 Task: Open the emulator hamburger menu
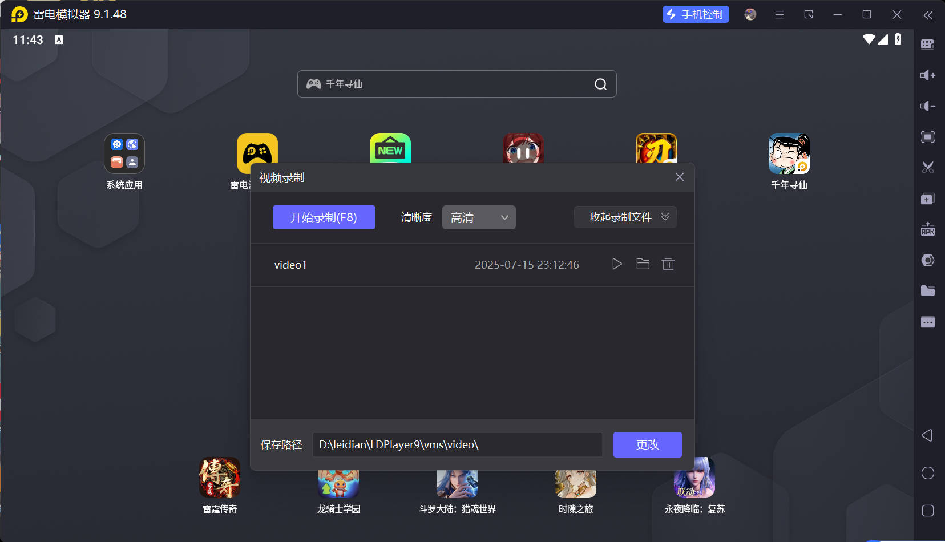[x=780, y=14]
